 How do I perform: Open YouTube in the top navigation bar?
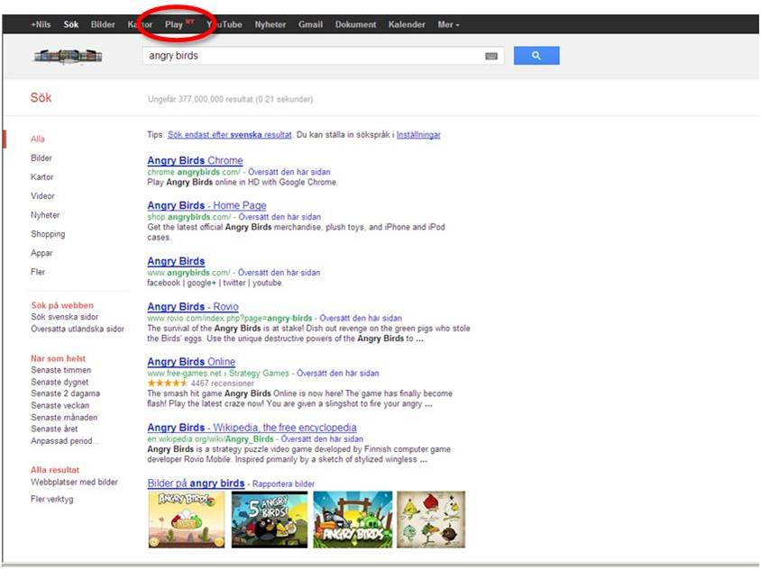pyautogui.click(x=225, y=24)
